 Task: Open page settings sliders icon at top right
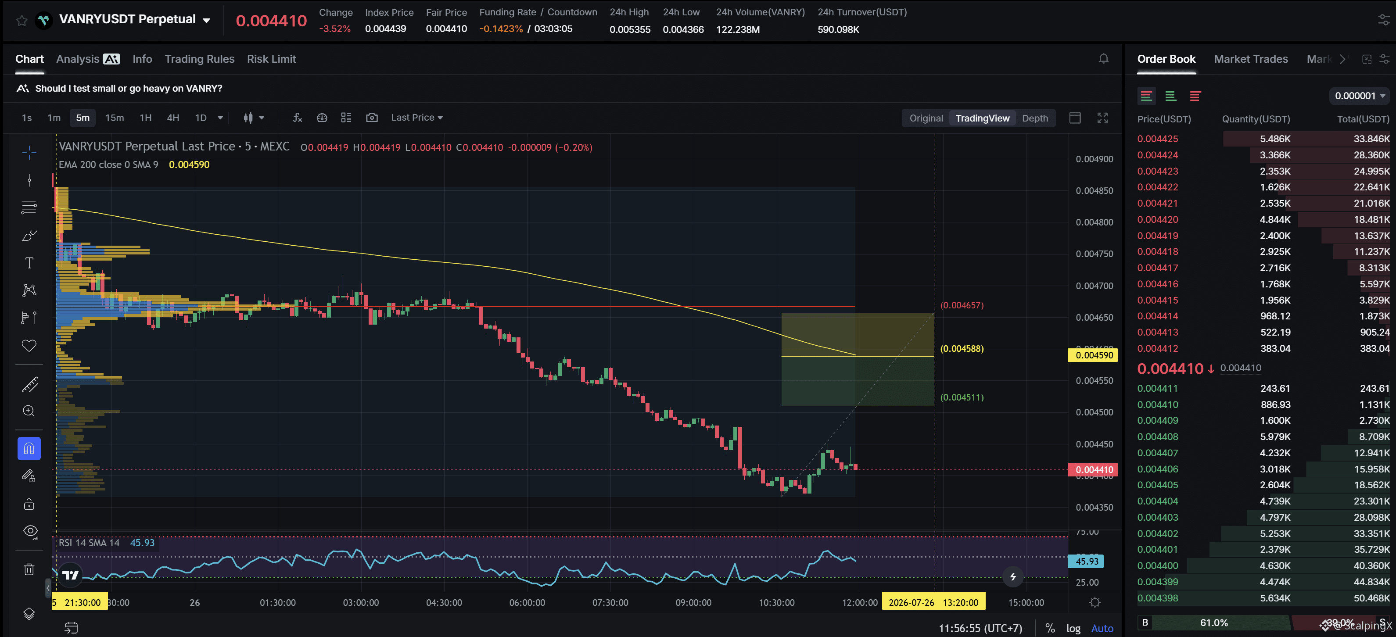[x=1384, y=21]
